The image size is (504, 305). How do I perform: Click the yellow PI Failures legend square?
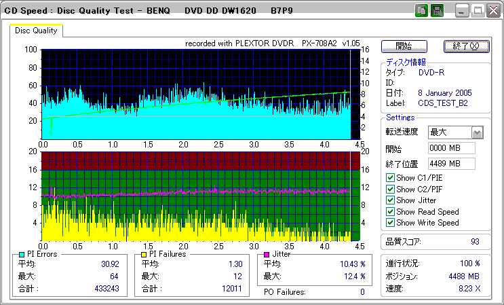click(144, 254)
